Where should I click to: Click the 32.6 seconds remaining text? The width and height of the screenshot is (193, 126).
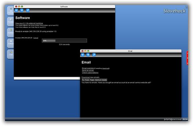click(64, 45)
